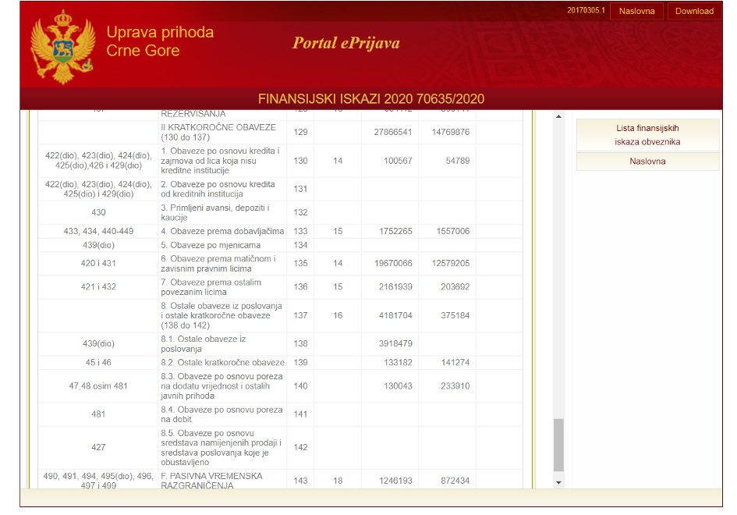Click value 1752265
The height and width of the screenshot is (515, 737).
(x=395, y=232)
